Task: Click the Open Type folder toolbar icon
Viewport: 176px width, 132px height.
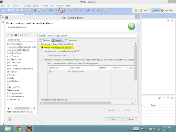Action: pos(76,10)
